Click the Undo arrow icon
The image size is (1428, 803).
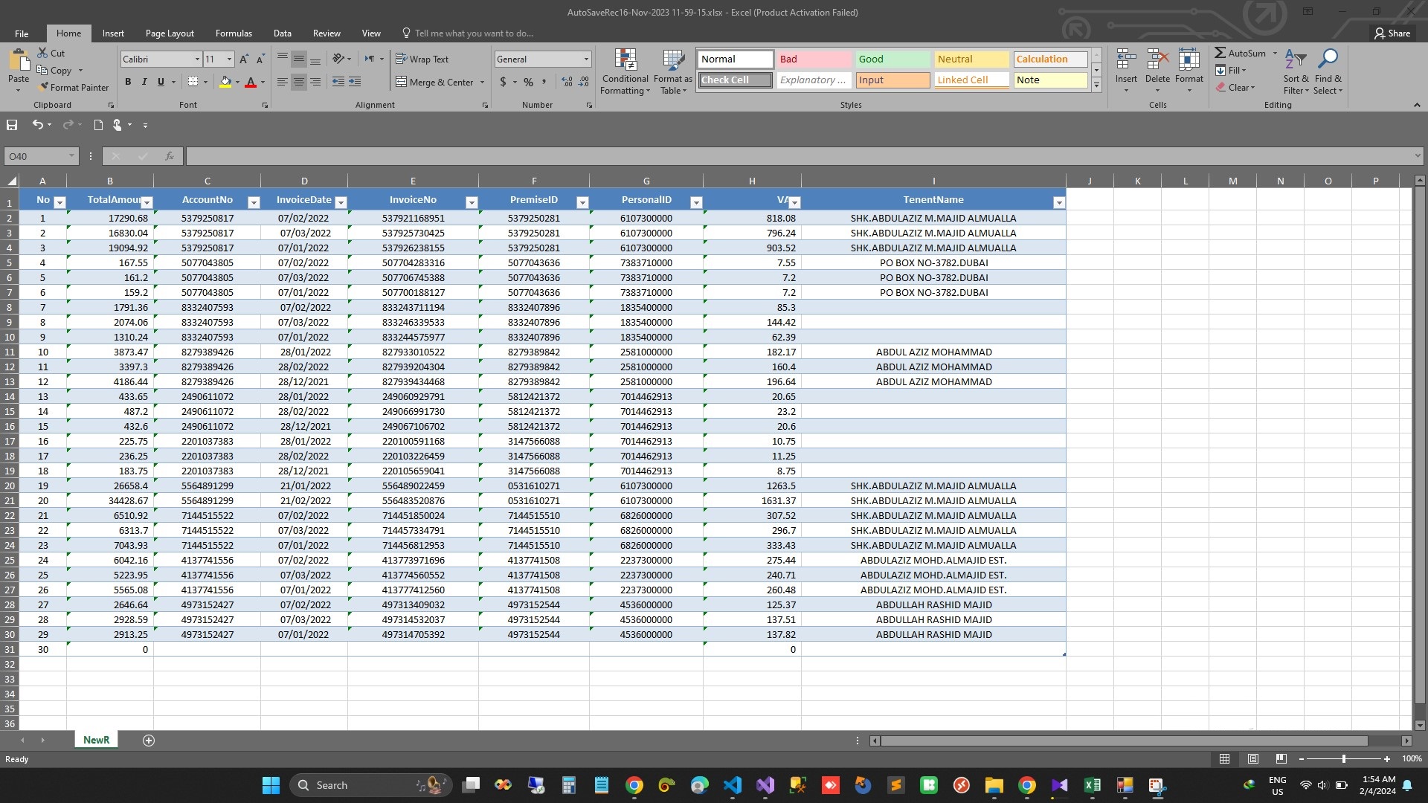click(x=37, y=125)
